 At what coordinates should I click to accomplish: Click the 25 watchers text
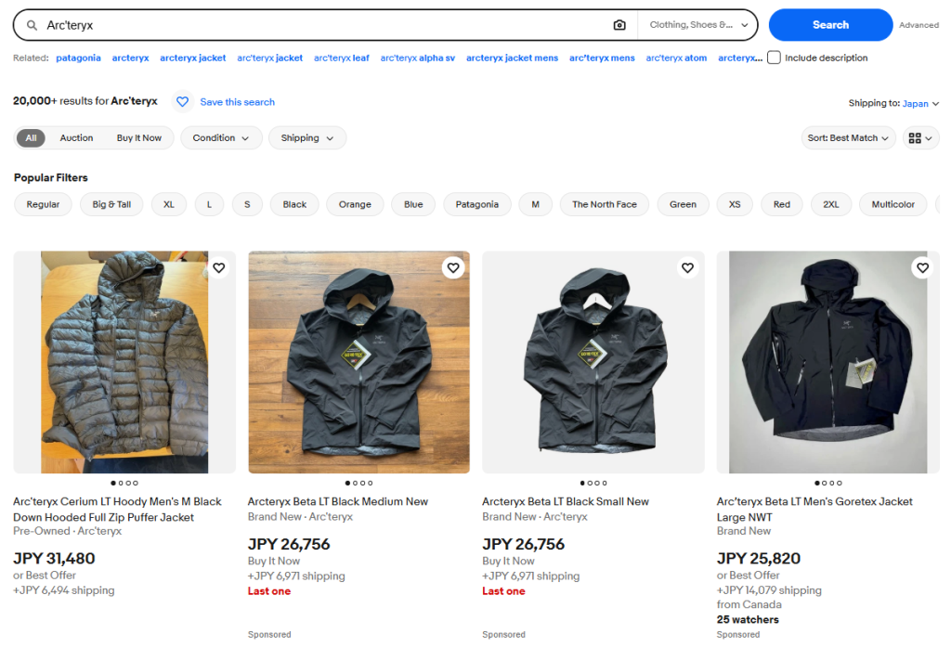tap(748, 619)
